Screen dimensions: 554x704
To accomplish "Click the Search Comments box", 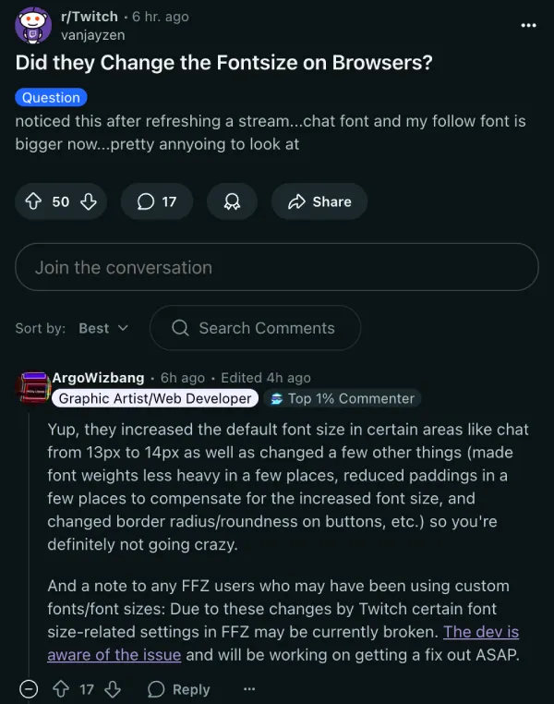I will [x=255, y=328].
